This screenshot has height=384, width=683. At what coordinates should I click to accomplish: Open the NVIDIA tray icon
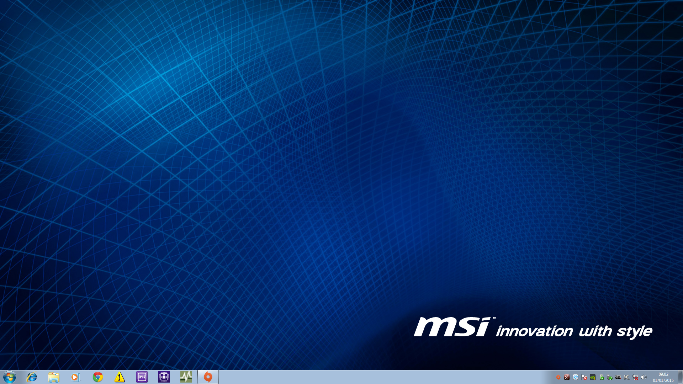(593, 377)
